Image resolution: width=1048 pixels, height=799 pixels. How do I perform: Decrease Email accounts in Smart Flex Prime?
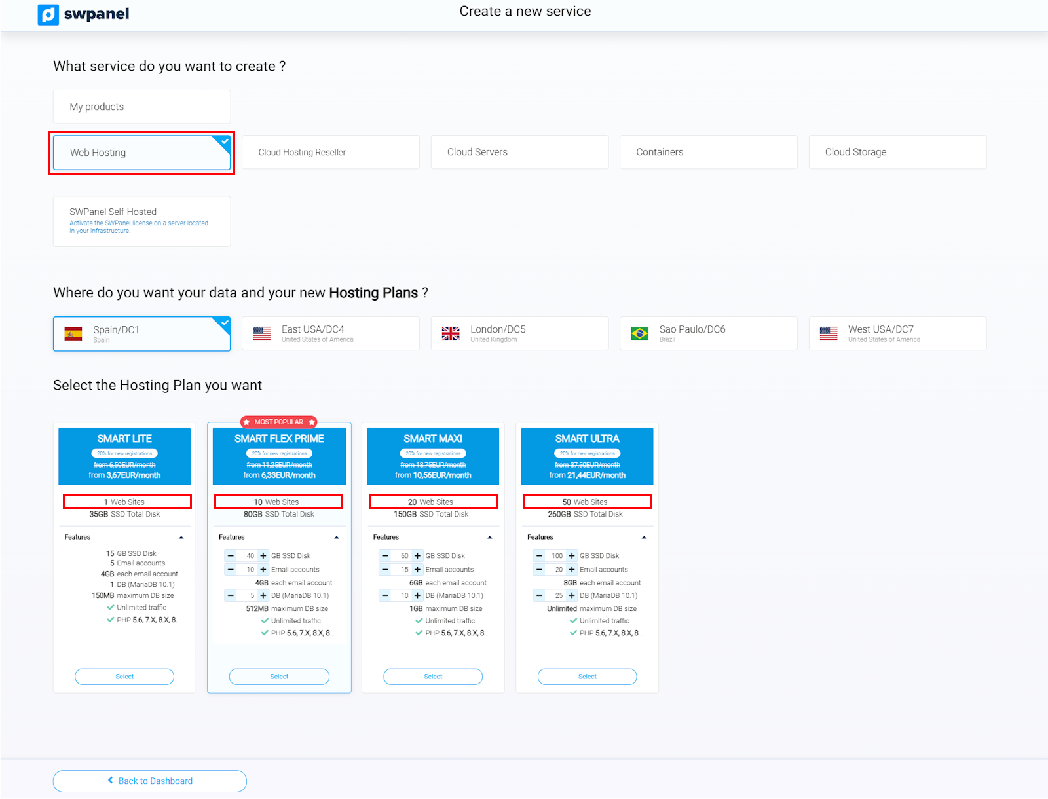(231, 570)
